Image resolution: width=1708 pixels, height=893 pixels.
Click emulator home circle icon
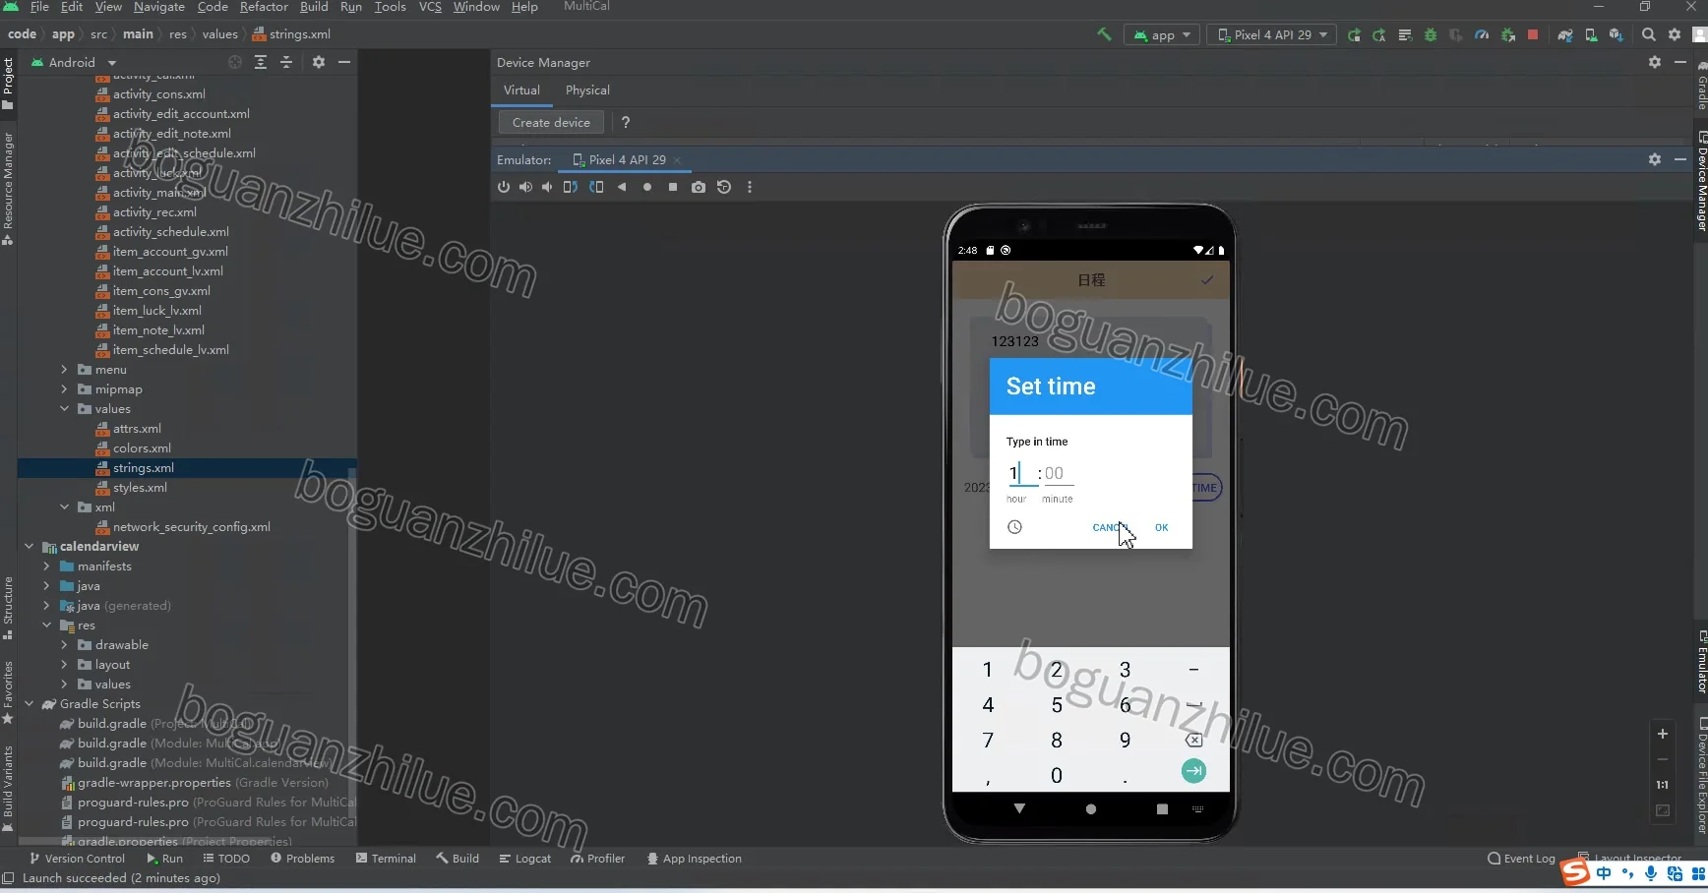(x=647, y=187)
